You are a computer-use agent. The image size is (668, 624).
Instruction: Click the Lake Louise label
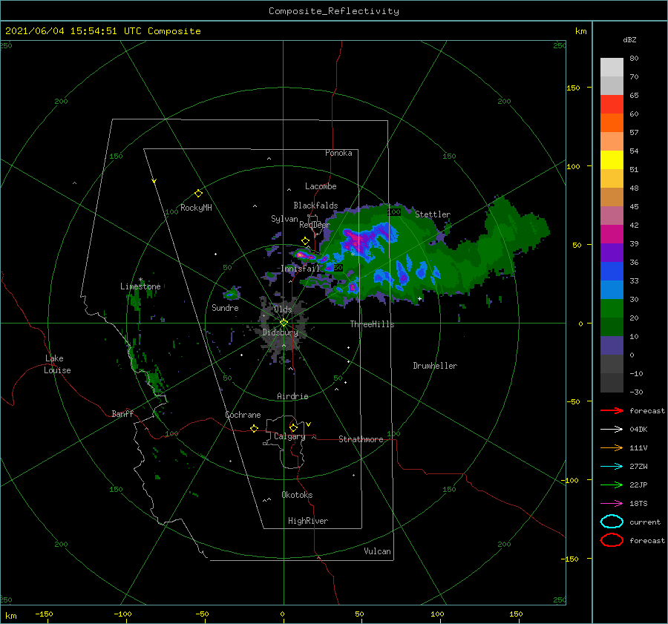[x=57, y=364]
